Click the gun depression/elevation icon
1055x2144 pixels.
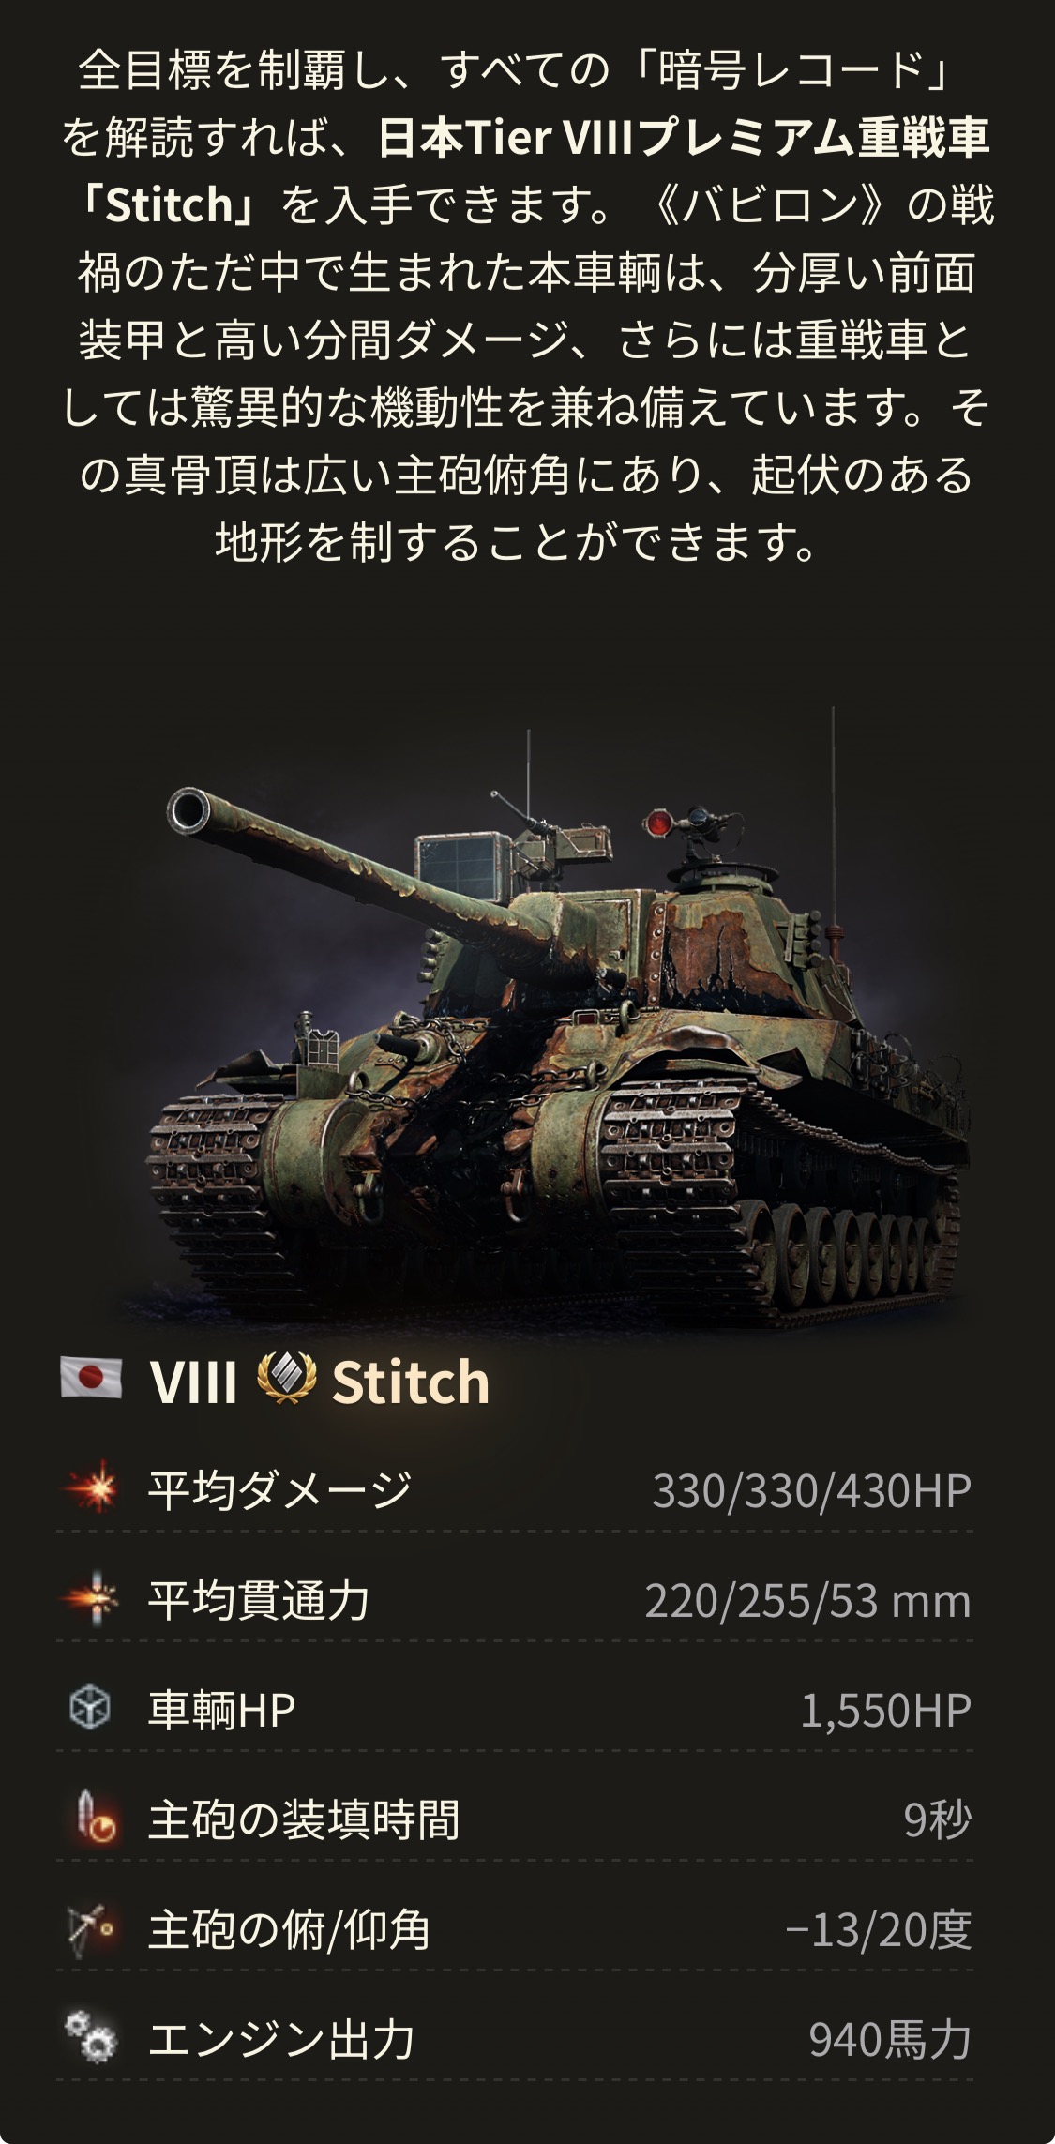tap(91, 1930)
